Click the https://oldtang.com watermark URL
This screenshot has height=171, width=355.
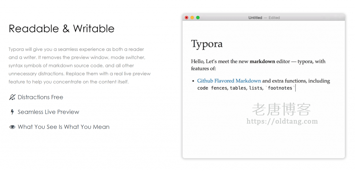click(282, 121)
